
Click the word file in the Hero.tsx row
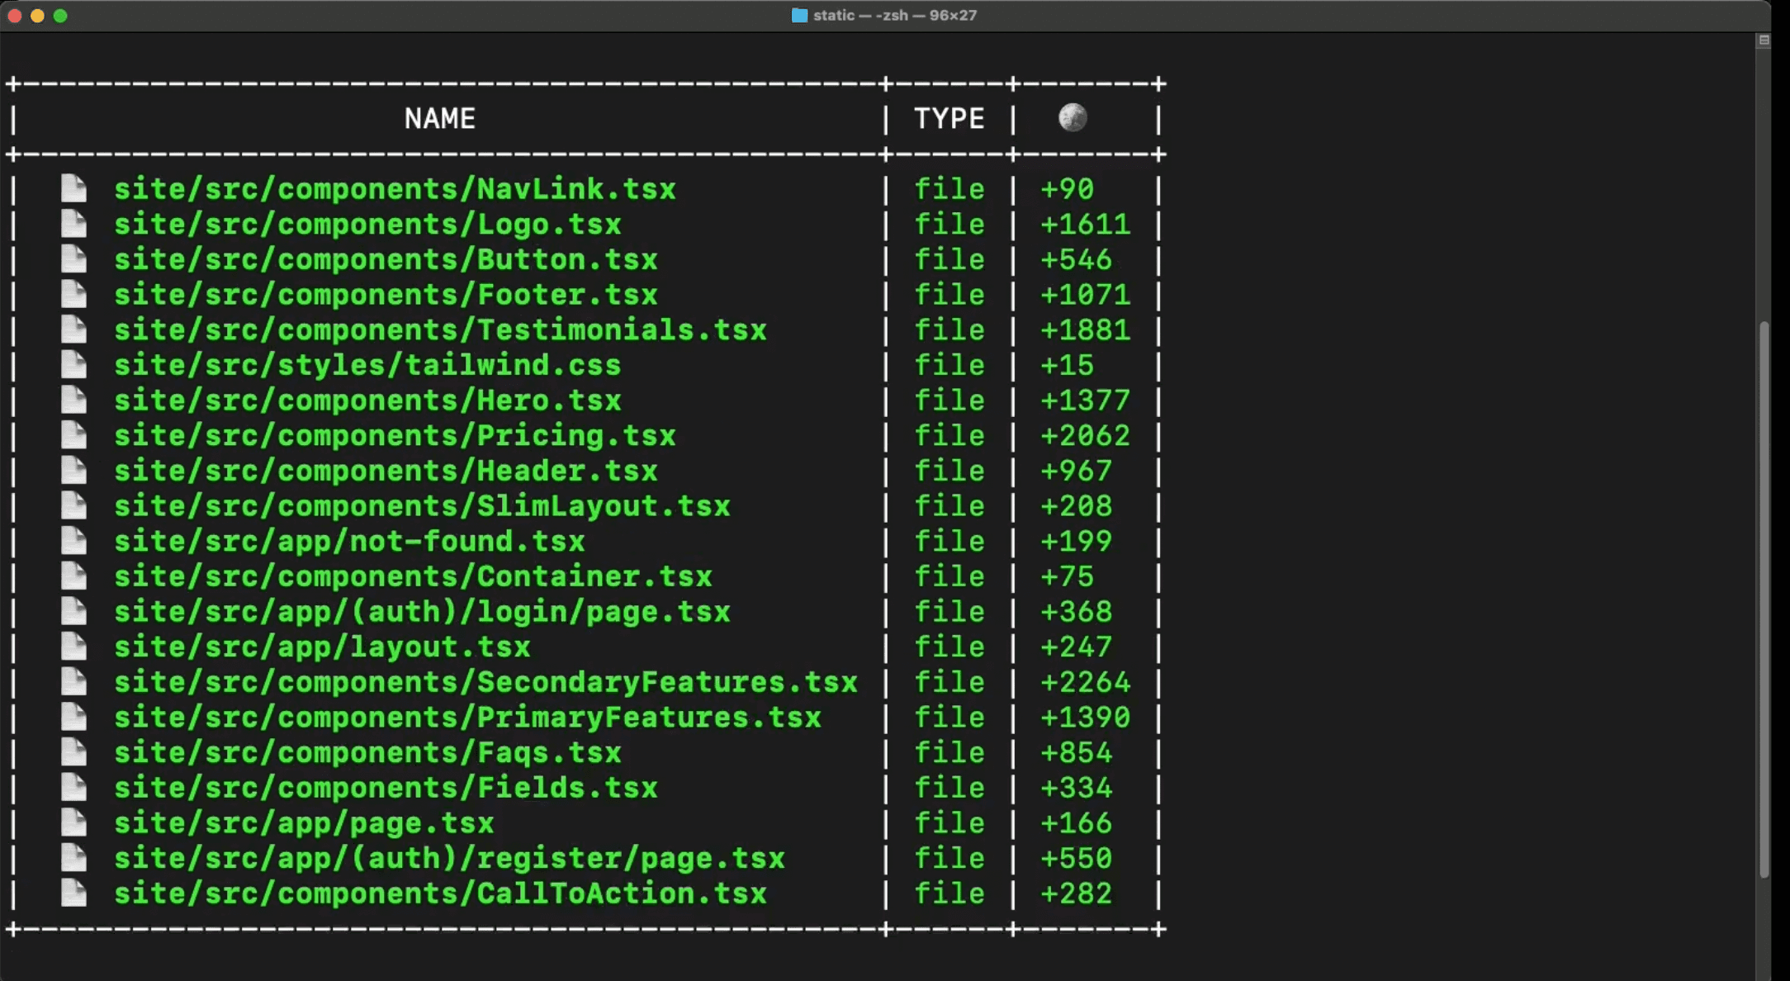point(949,400)
